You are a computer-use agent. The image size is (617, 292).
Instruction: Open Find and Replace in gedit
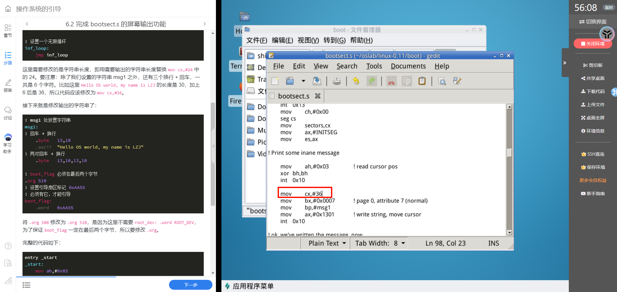(457, 81)
